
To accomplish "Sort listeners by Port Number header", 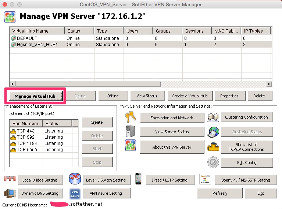I will (26, 123).
